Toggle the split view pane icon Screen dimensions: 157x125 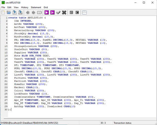click(x=85, y=12)
